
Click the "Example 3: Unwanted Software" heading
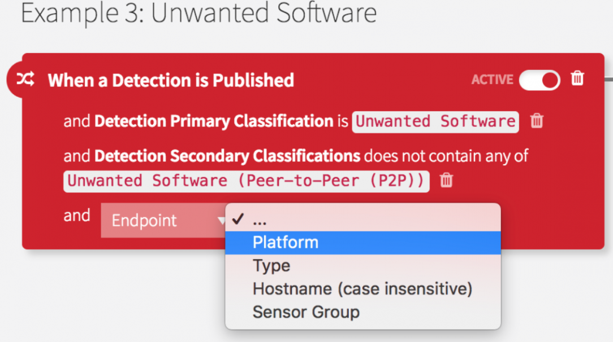coord(198,13)
